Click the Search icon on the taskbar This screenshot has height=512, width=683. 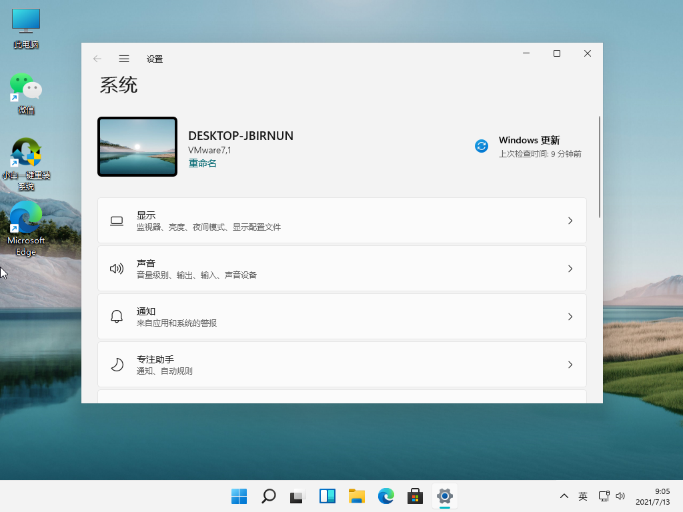pos(268,496)
